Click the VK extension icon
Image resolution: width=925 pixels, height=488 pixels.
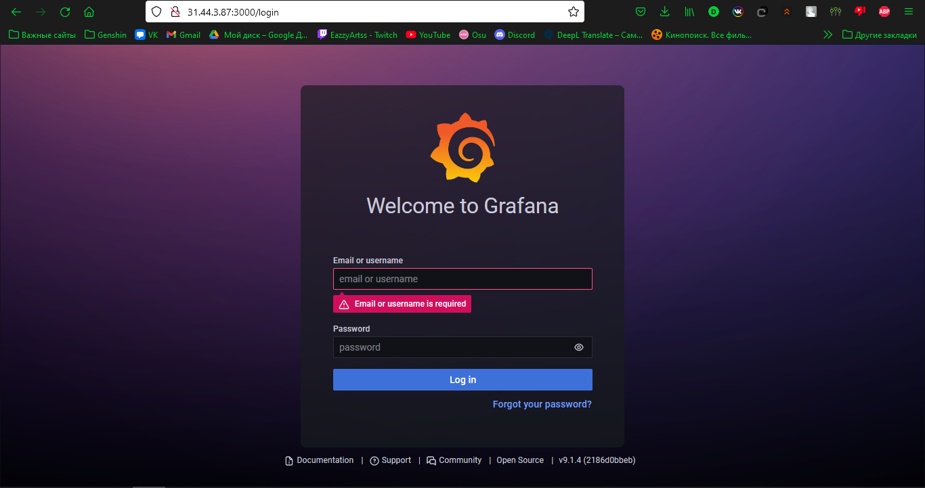click(x=737, y=12)
